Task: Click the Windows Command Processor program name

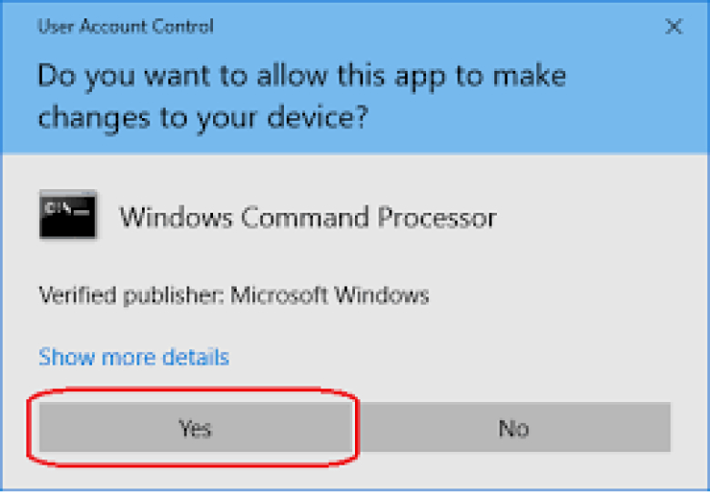Action: (308, 217)
